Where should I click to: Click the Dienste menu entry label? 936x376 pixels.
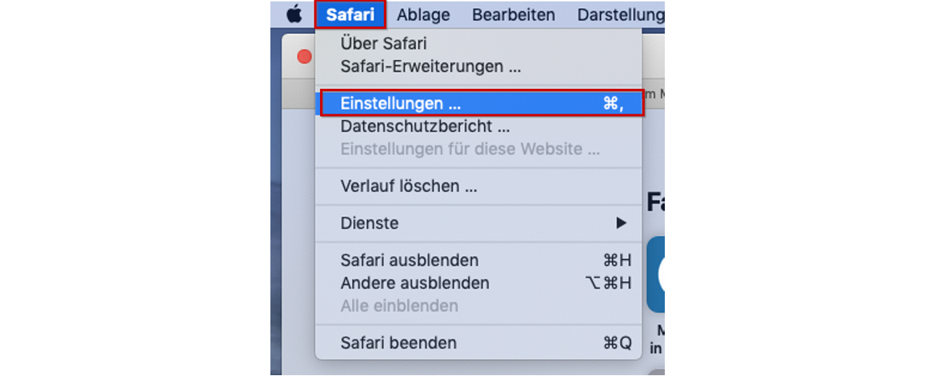(370, 223)
